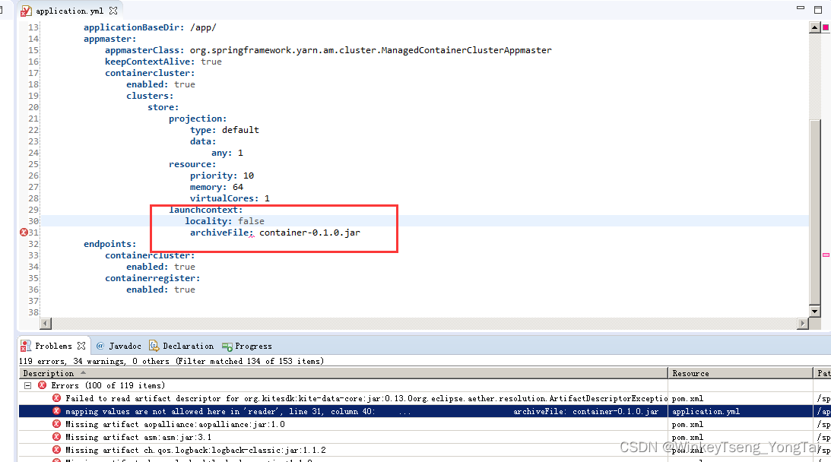831x462 pixels.
Task: Click the Javadoc @ icon
Action: tap(101, 346)
